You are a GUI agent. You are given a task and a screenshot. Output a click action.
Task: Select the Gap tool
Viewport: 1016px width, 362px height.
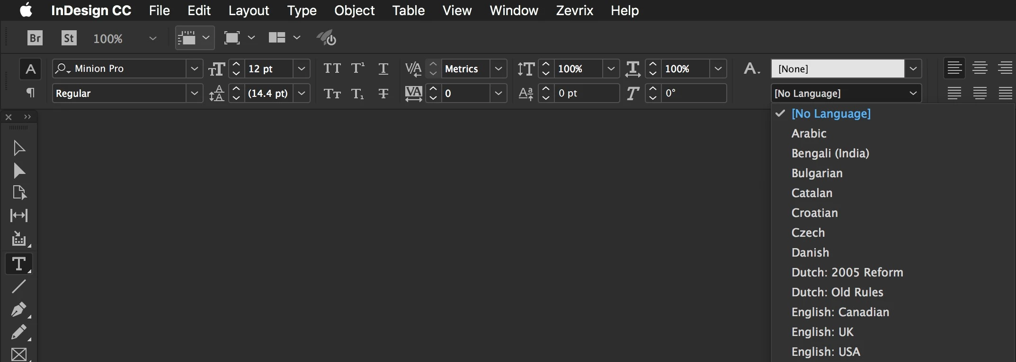(x=19, y=215)
